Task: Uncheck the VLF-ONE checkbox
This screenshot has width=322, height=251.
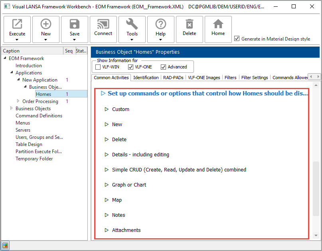Action: point(131,67)
